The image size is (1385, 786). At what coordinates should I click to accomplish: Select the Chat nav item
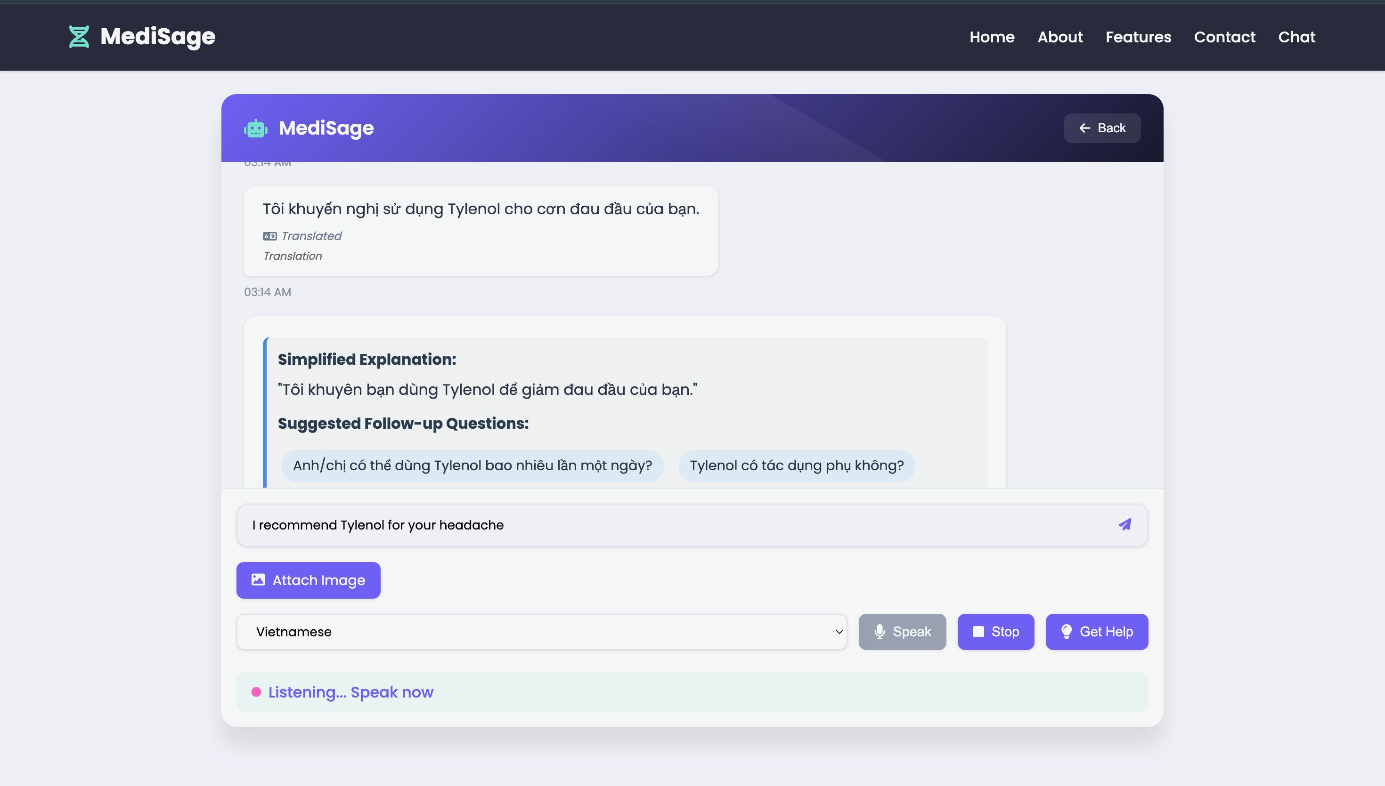(1296, 37)
